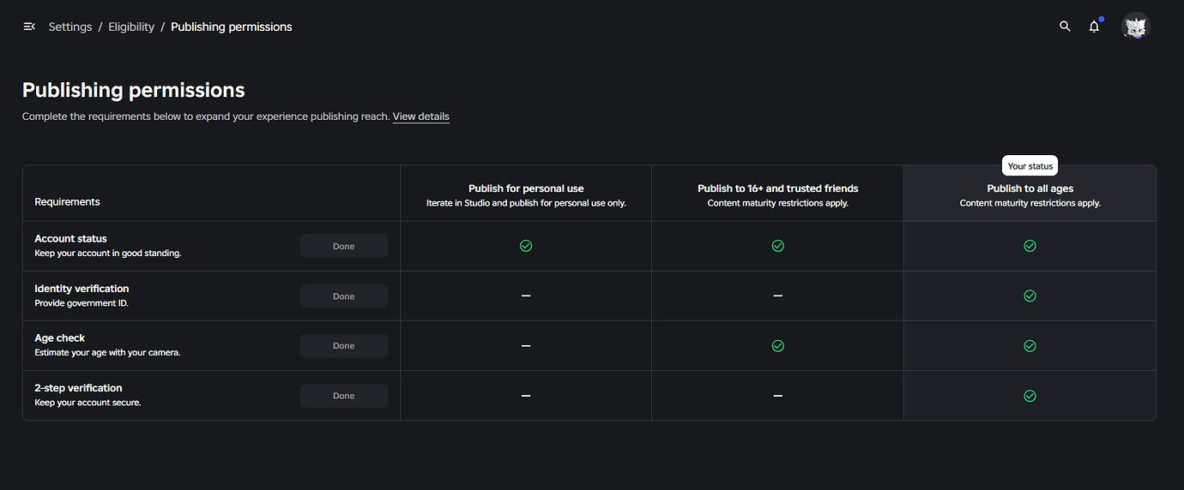Image resolution: width=1184 pixels, height=490 pixels.
Task: Click Identity verification checkmark under all ages
Action: pos(1030,296)
